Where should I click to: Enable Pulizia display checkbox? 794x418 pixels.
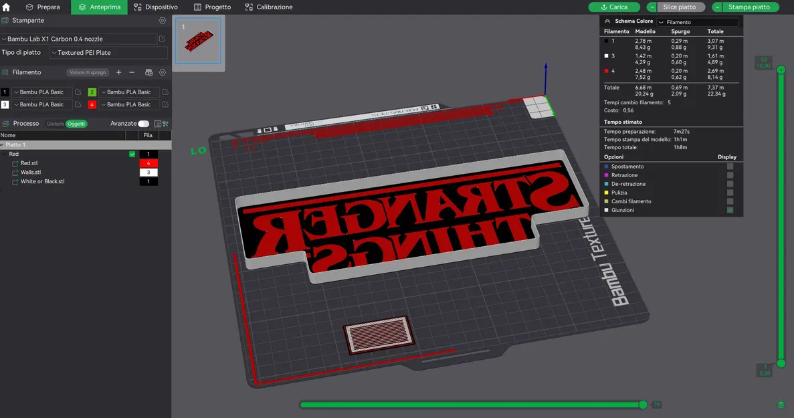coord(730,193)
